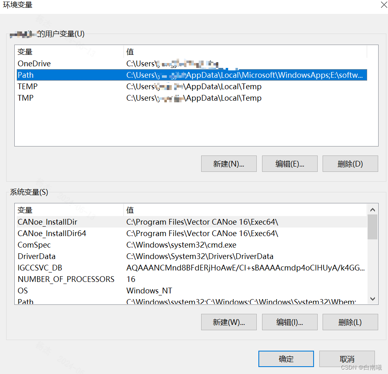Select the Path user variable entry
This screenshot has height=374, width=388.
pyautogui.click(x=61, y=75)
